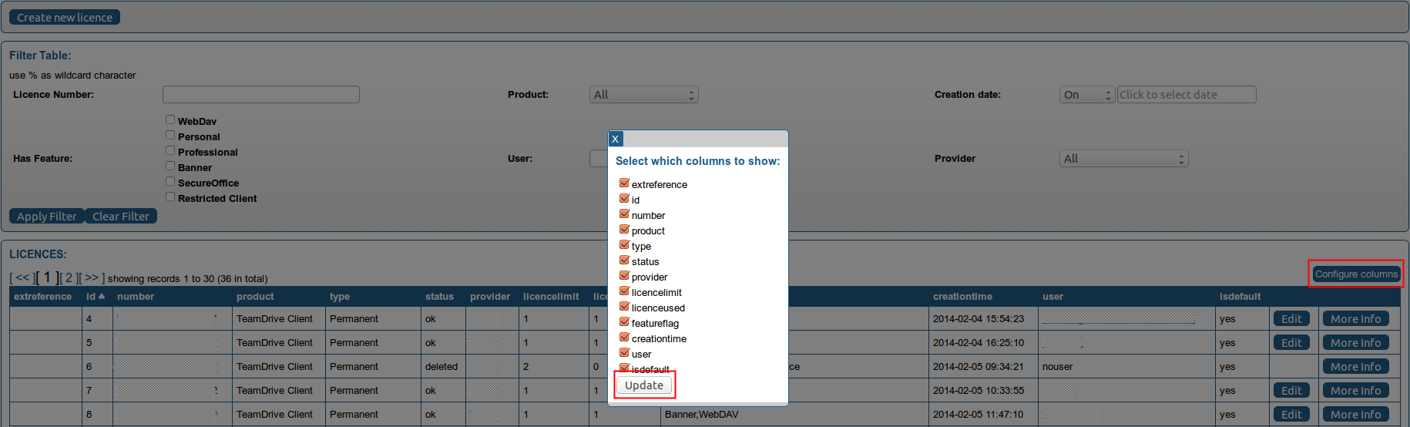Edit licence with id 4
This screenshot has height=427, width=1410.
pos(1291,319)
